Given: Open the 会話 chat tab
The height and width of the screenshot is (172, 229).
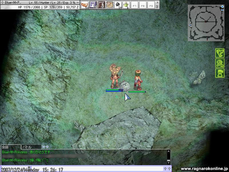Looking at the screenshot, I should point(11,147).
